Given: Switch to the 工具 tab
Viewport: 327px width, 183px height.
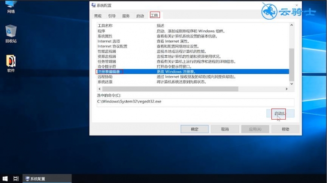Looking at the screenshot, I should (x=155, y=15).
